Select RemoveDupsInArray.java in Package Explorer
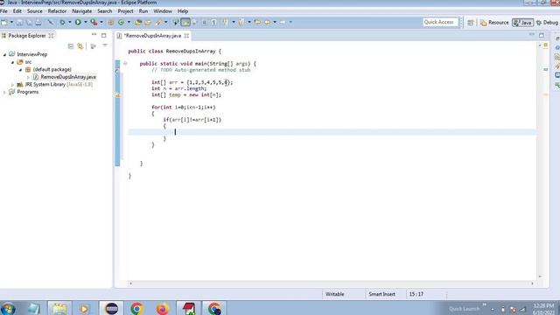 (x=68, y=77)
